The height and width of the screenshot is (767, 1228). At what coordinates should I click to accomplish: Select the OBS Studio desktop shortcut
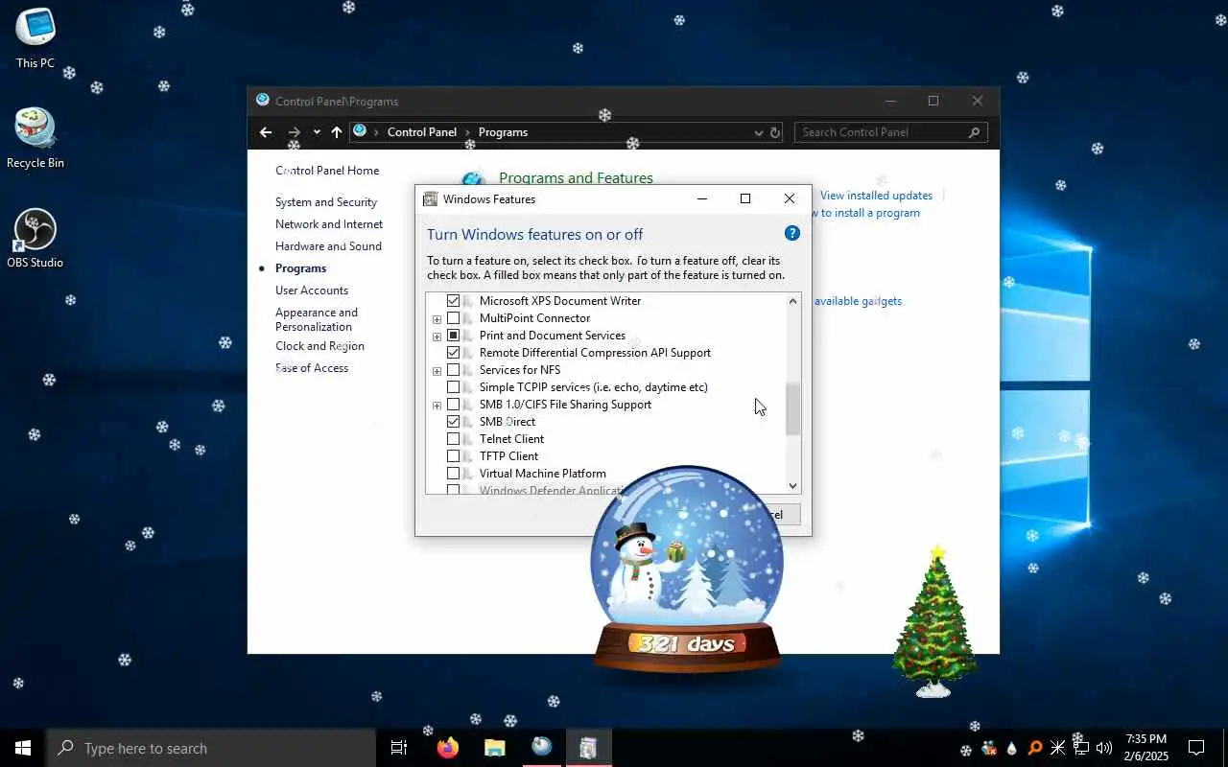point(35,238)
